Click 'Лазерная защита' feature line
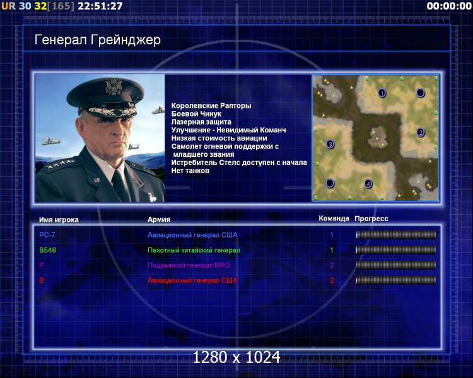Viewport: 473px width, 378px height. click(x=201, y=122)
